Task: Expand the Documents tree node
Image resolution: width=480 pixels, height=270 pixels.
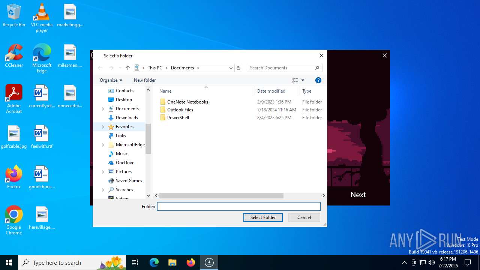Action: [103, 109]
